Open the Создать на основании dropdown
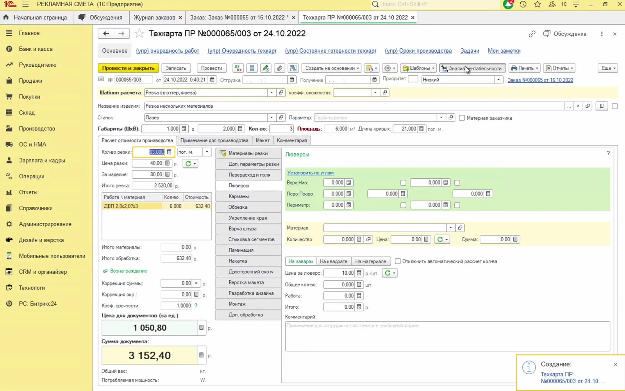 coord(332,68)
